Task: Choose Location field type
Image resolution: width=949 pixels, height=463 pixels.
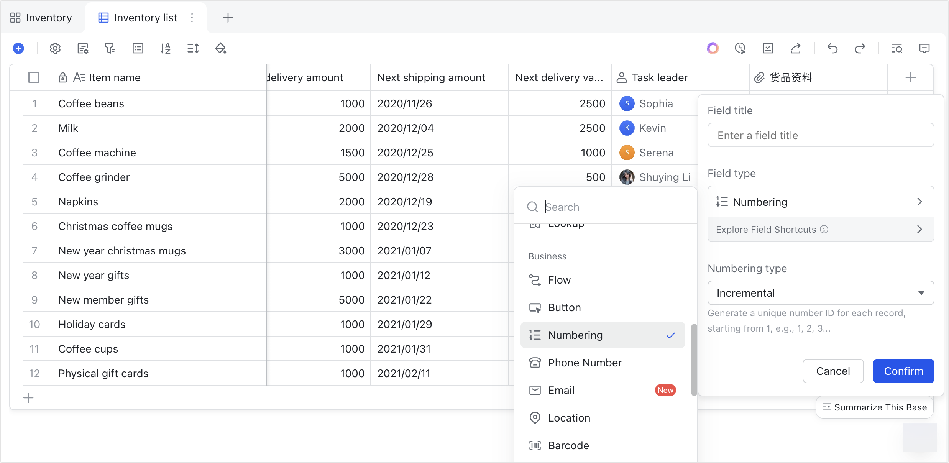Action: point(603,418)
